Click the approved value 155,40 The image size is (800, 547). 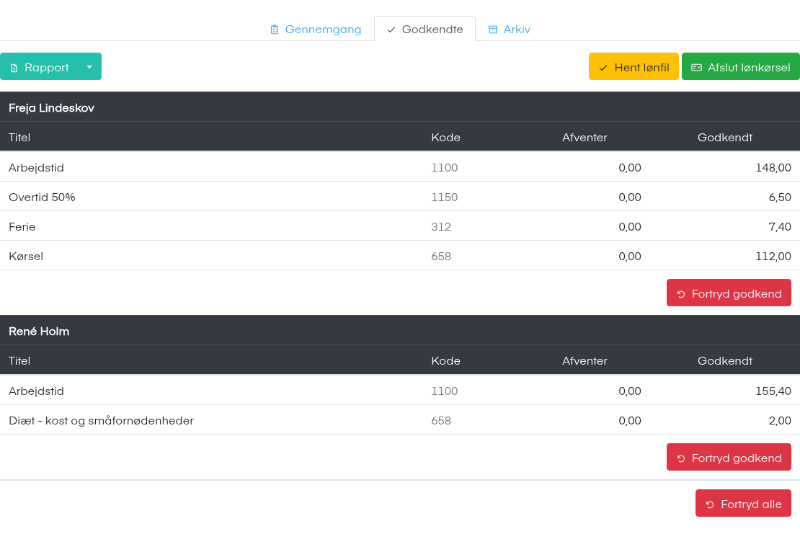(x=773, y=391)
